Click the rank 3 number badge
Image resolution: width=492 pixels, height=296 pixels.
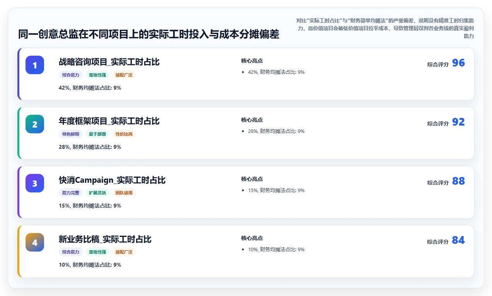[x=35, y=183]
